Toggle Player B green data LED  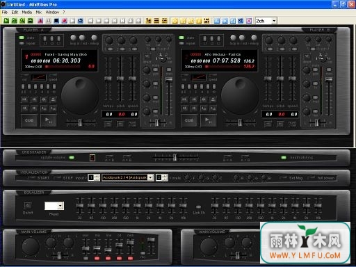pos(181,38)
